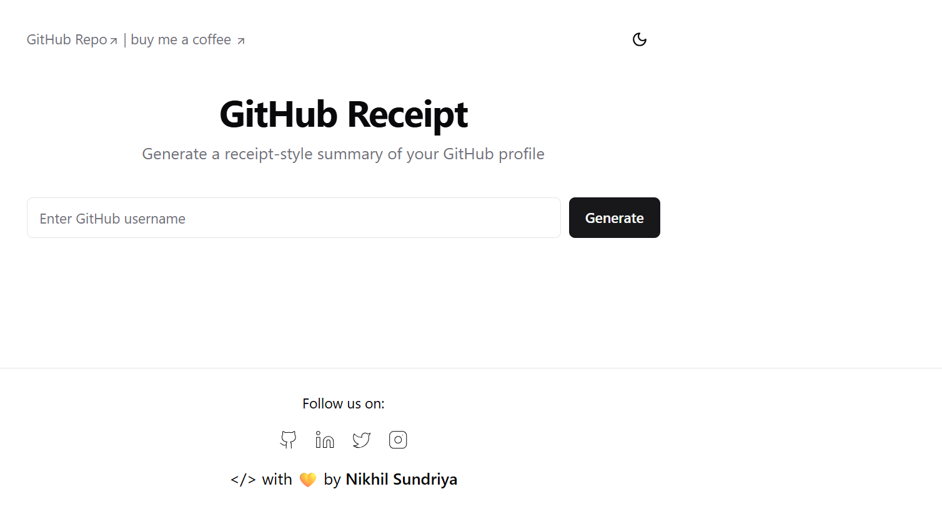Open the LinkedIn icon below Follow us on
The height and width of the screenshot is (509, 942).
(325, 440)
